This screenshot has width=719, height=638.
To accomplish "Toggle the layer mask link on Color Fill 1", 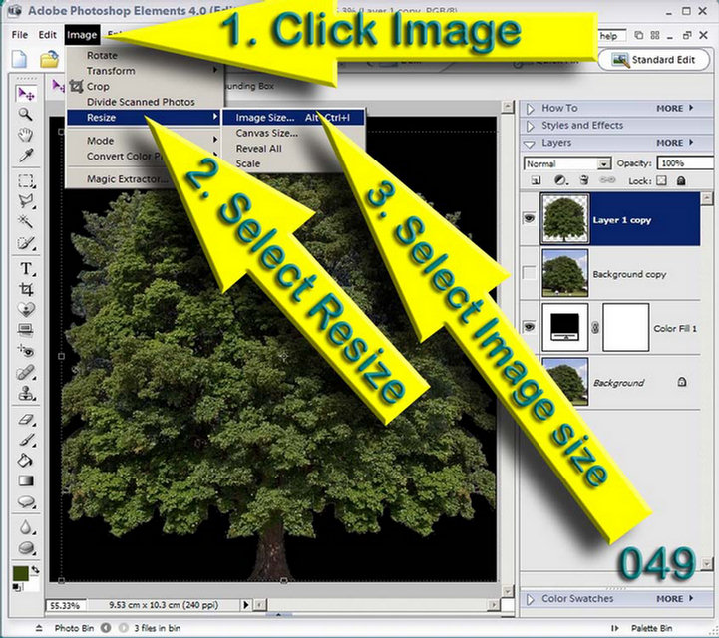I will coord(595,327).
